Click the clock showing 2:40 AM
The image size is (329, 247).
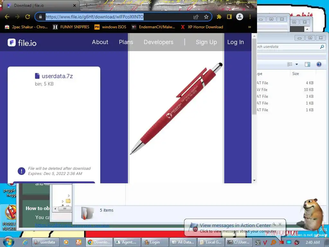313,242
